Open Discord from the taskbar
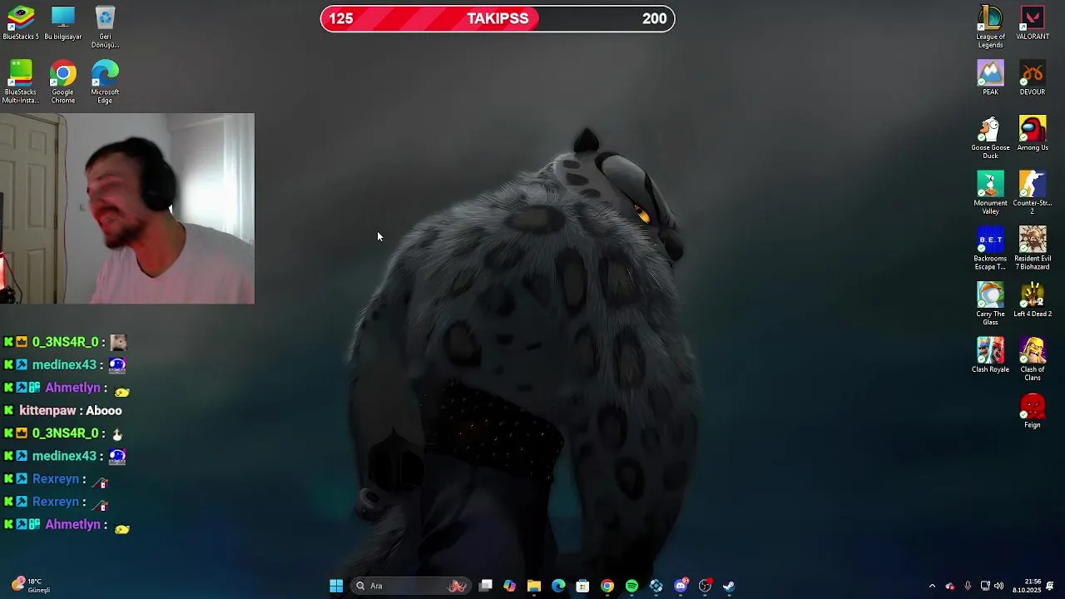 coord(681,586)
